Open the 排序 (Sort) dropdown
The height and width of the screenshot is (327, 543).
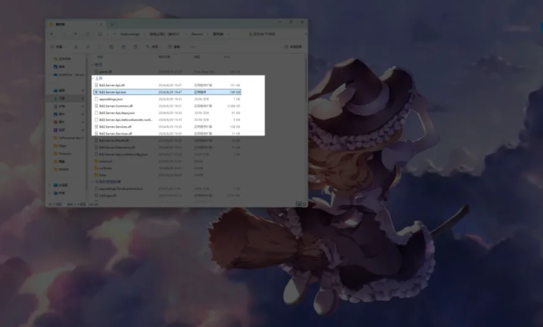click(152, 46)
